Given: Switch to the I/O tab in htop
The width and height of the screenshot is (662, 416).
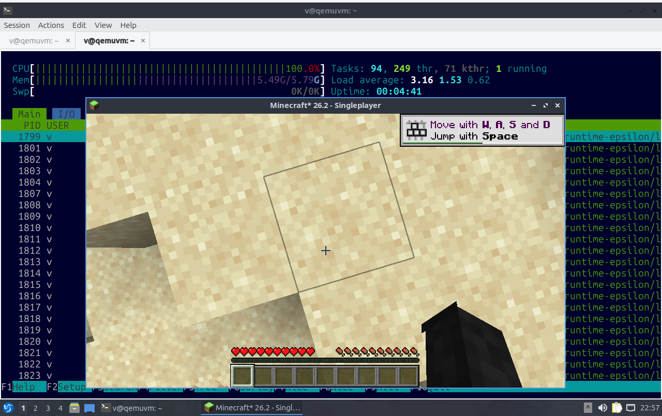Looking at the screenshot, I should [67, 114].
